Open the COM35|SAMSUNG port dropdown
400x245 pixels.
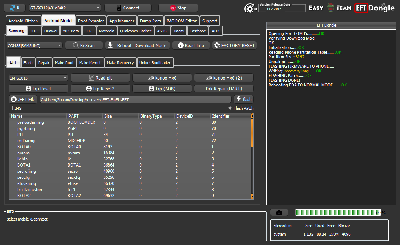(35, 45)
